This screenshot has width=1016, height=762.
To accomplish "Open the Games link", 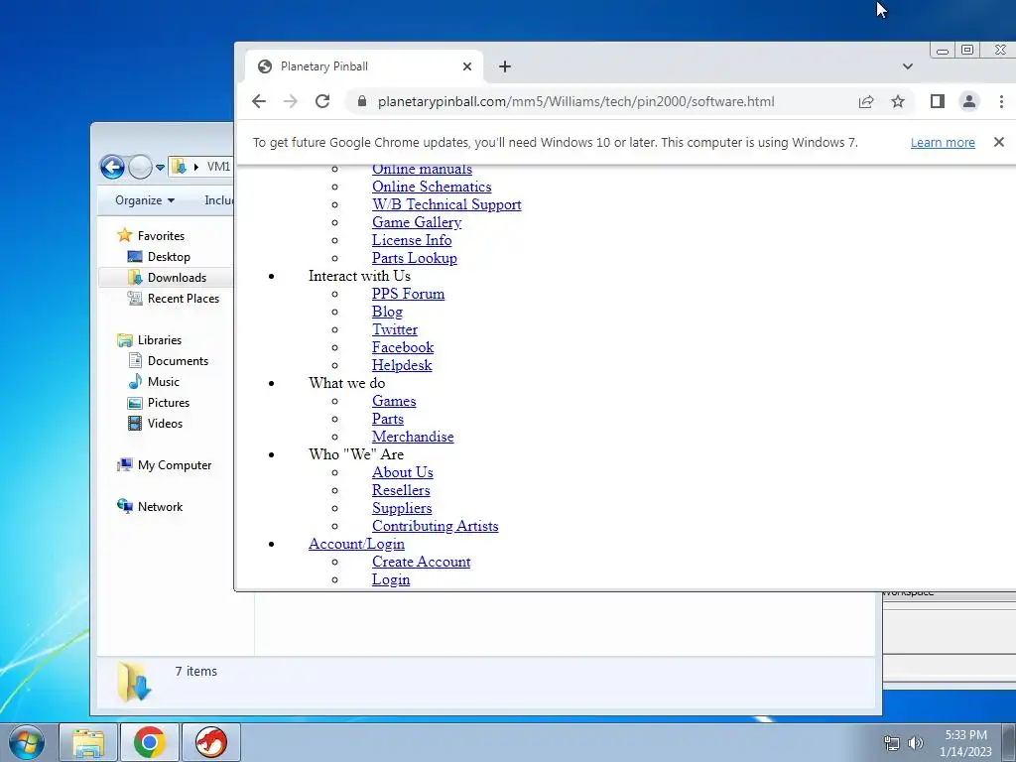I will [394, 401].
